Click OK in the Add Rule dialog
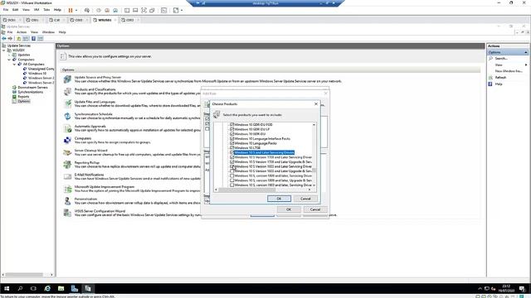This screenshot has width=531, height=298. coord(289,209)
